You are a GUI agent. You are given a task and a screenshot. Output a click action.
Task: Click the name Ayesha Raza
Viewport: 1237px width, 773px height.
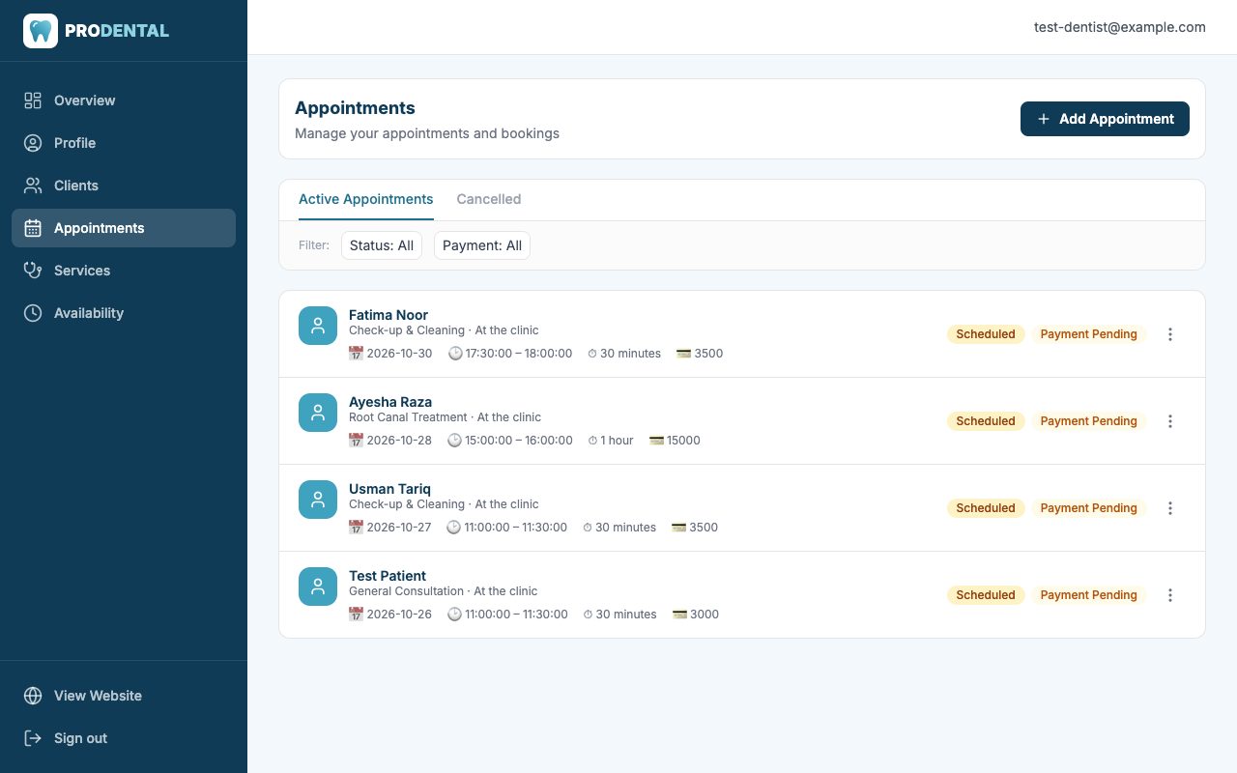pos(390,402)
